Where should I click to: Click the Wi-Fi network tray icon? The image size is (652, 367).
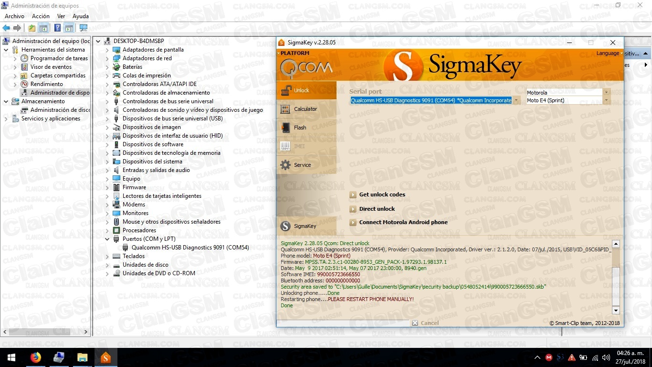coord(595,357)
